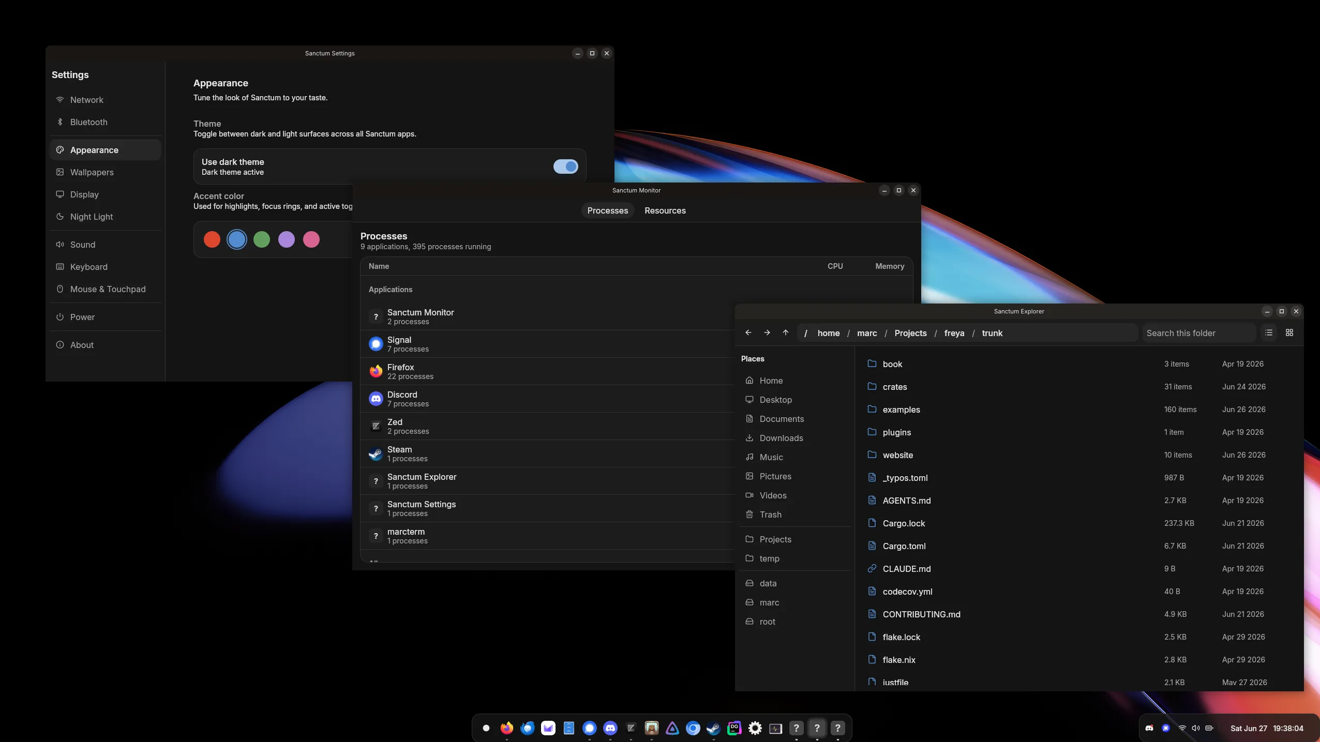Select the Cargo.toml file
This screenshot has height=742, width=1320.
click(1079, 546)
